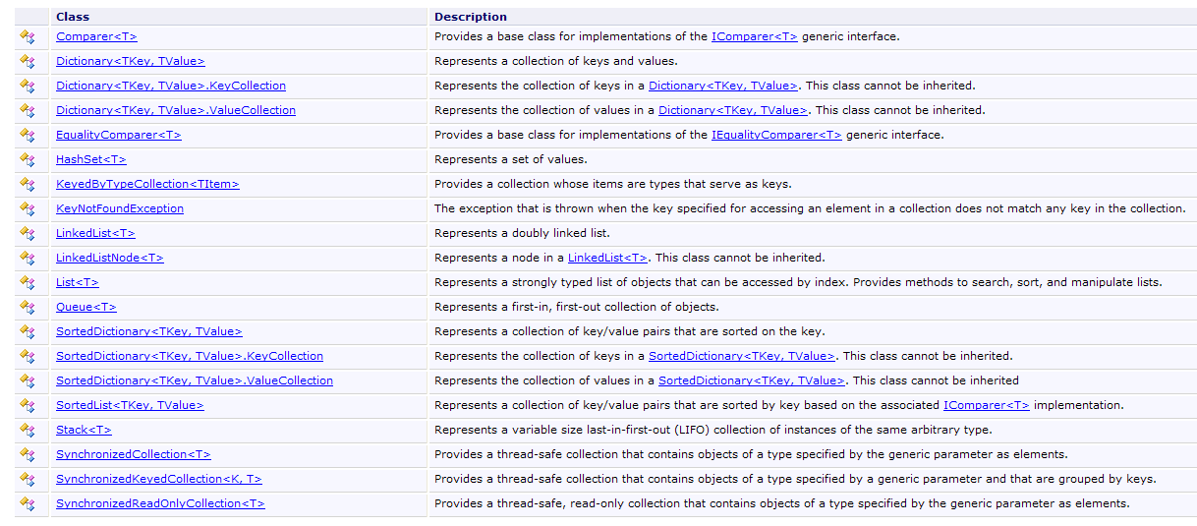
Task: Open the SynchronizedKeyedCollection<K, T> link
Action: (x=158, y=479)
